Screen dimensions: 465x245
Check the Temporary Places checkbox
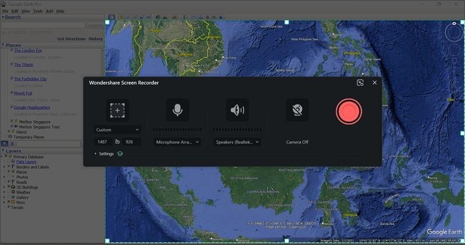pos(6,136)
